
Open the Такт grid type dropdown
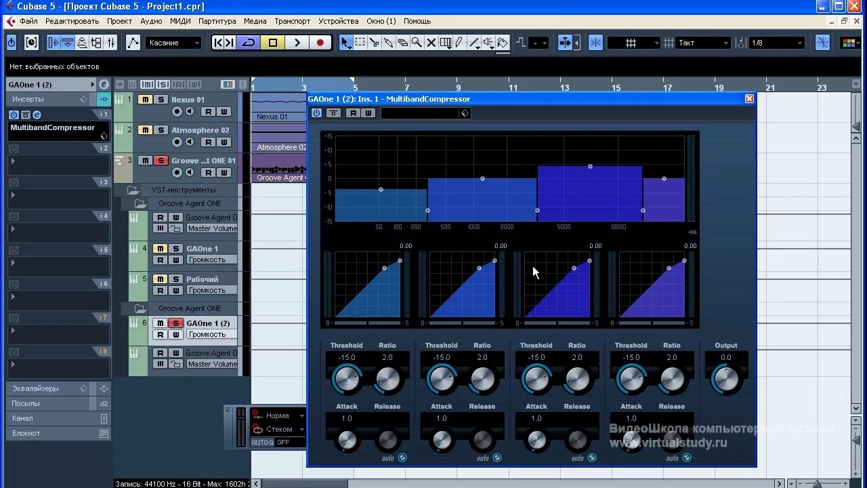(703, 43)
